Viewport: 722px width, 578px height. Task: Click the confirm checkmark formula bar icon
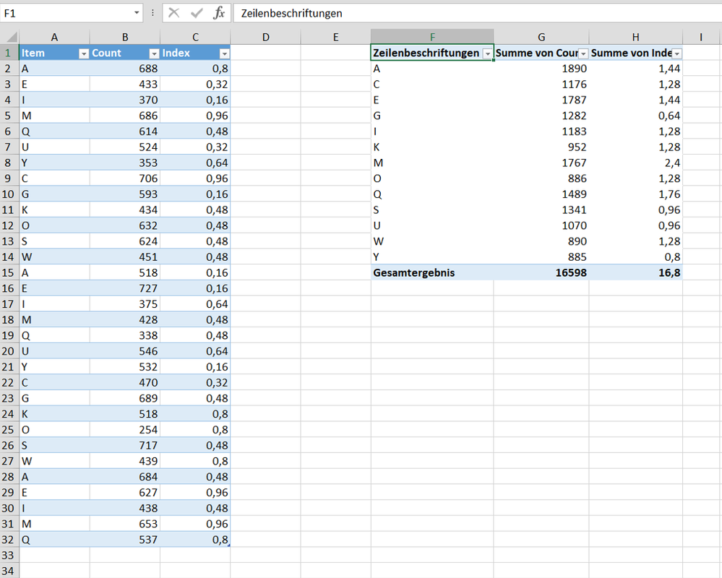[197, 13]
